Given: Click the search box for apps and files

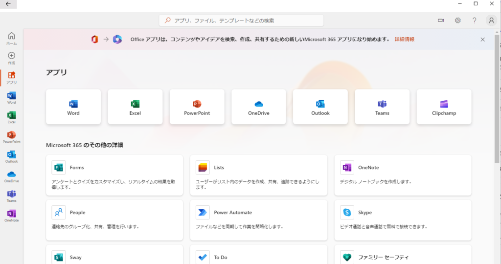Looking at the screenshot, I should pos(241,21).
